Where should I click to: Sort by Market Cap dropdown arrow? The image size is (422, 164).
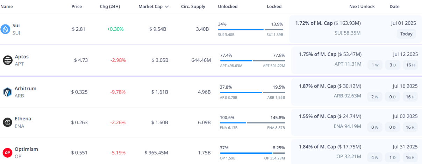click(167, 7)
